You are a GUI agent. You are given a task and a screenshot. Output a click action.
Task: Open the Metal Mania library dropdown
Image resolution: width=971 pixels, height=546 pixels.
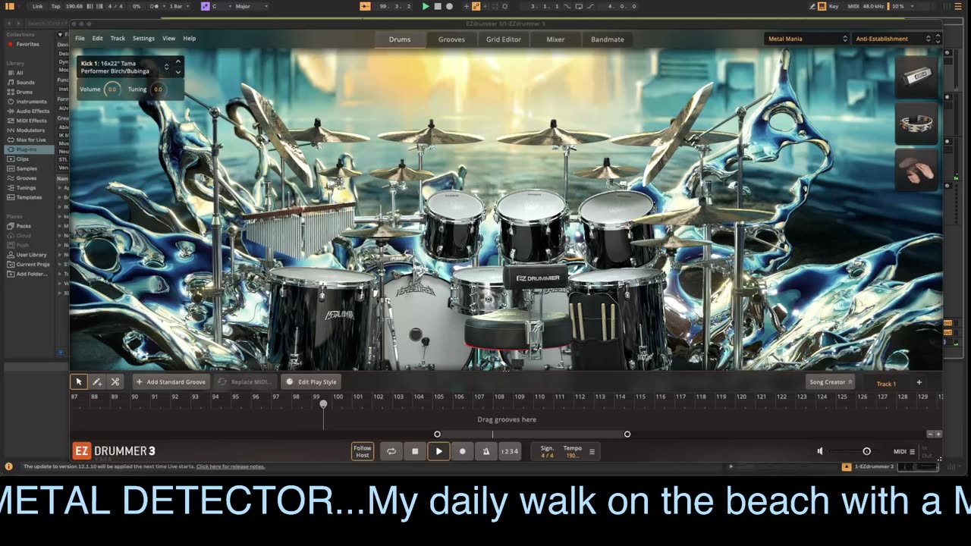[806, 39]
